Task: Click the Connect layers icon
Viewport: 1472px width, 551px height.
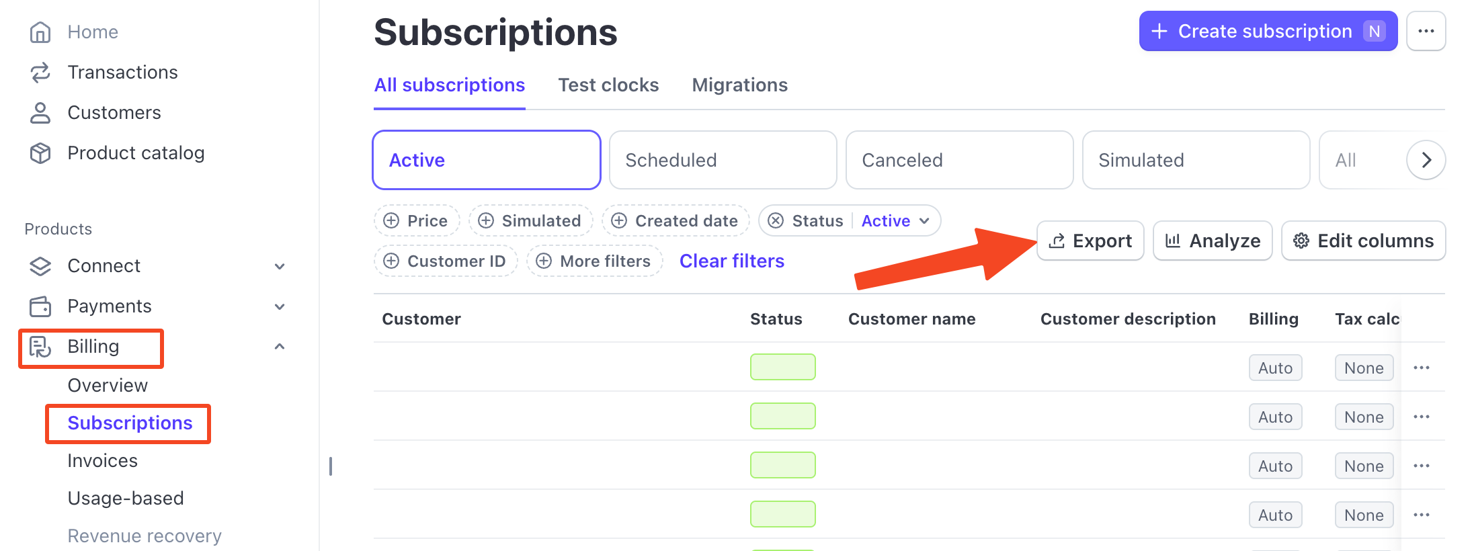Action: click(40, 266)
